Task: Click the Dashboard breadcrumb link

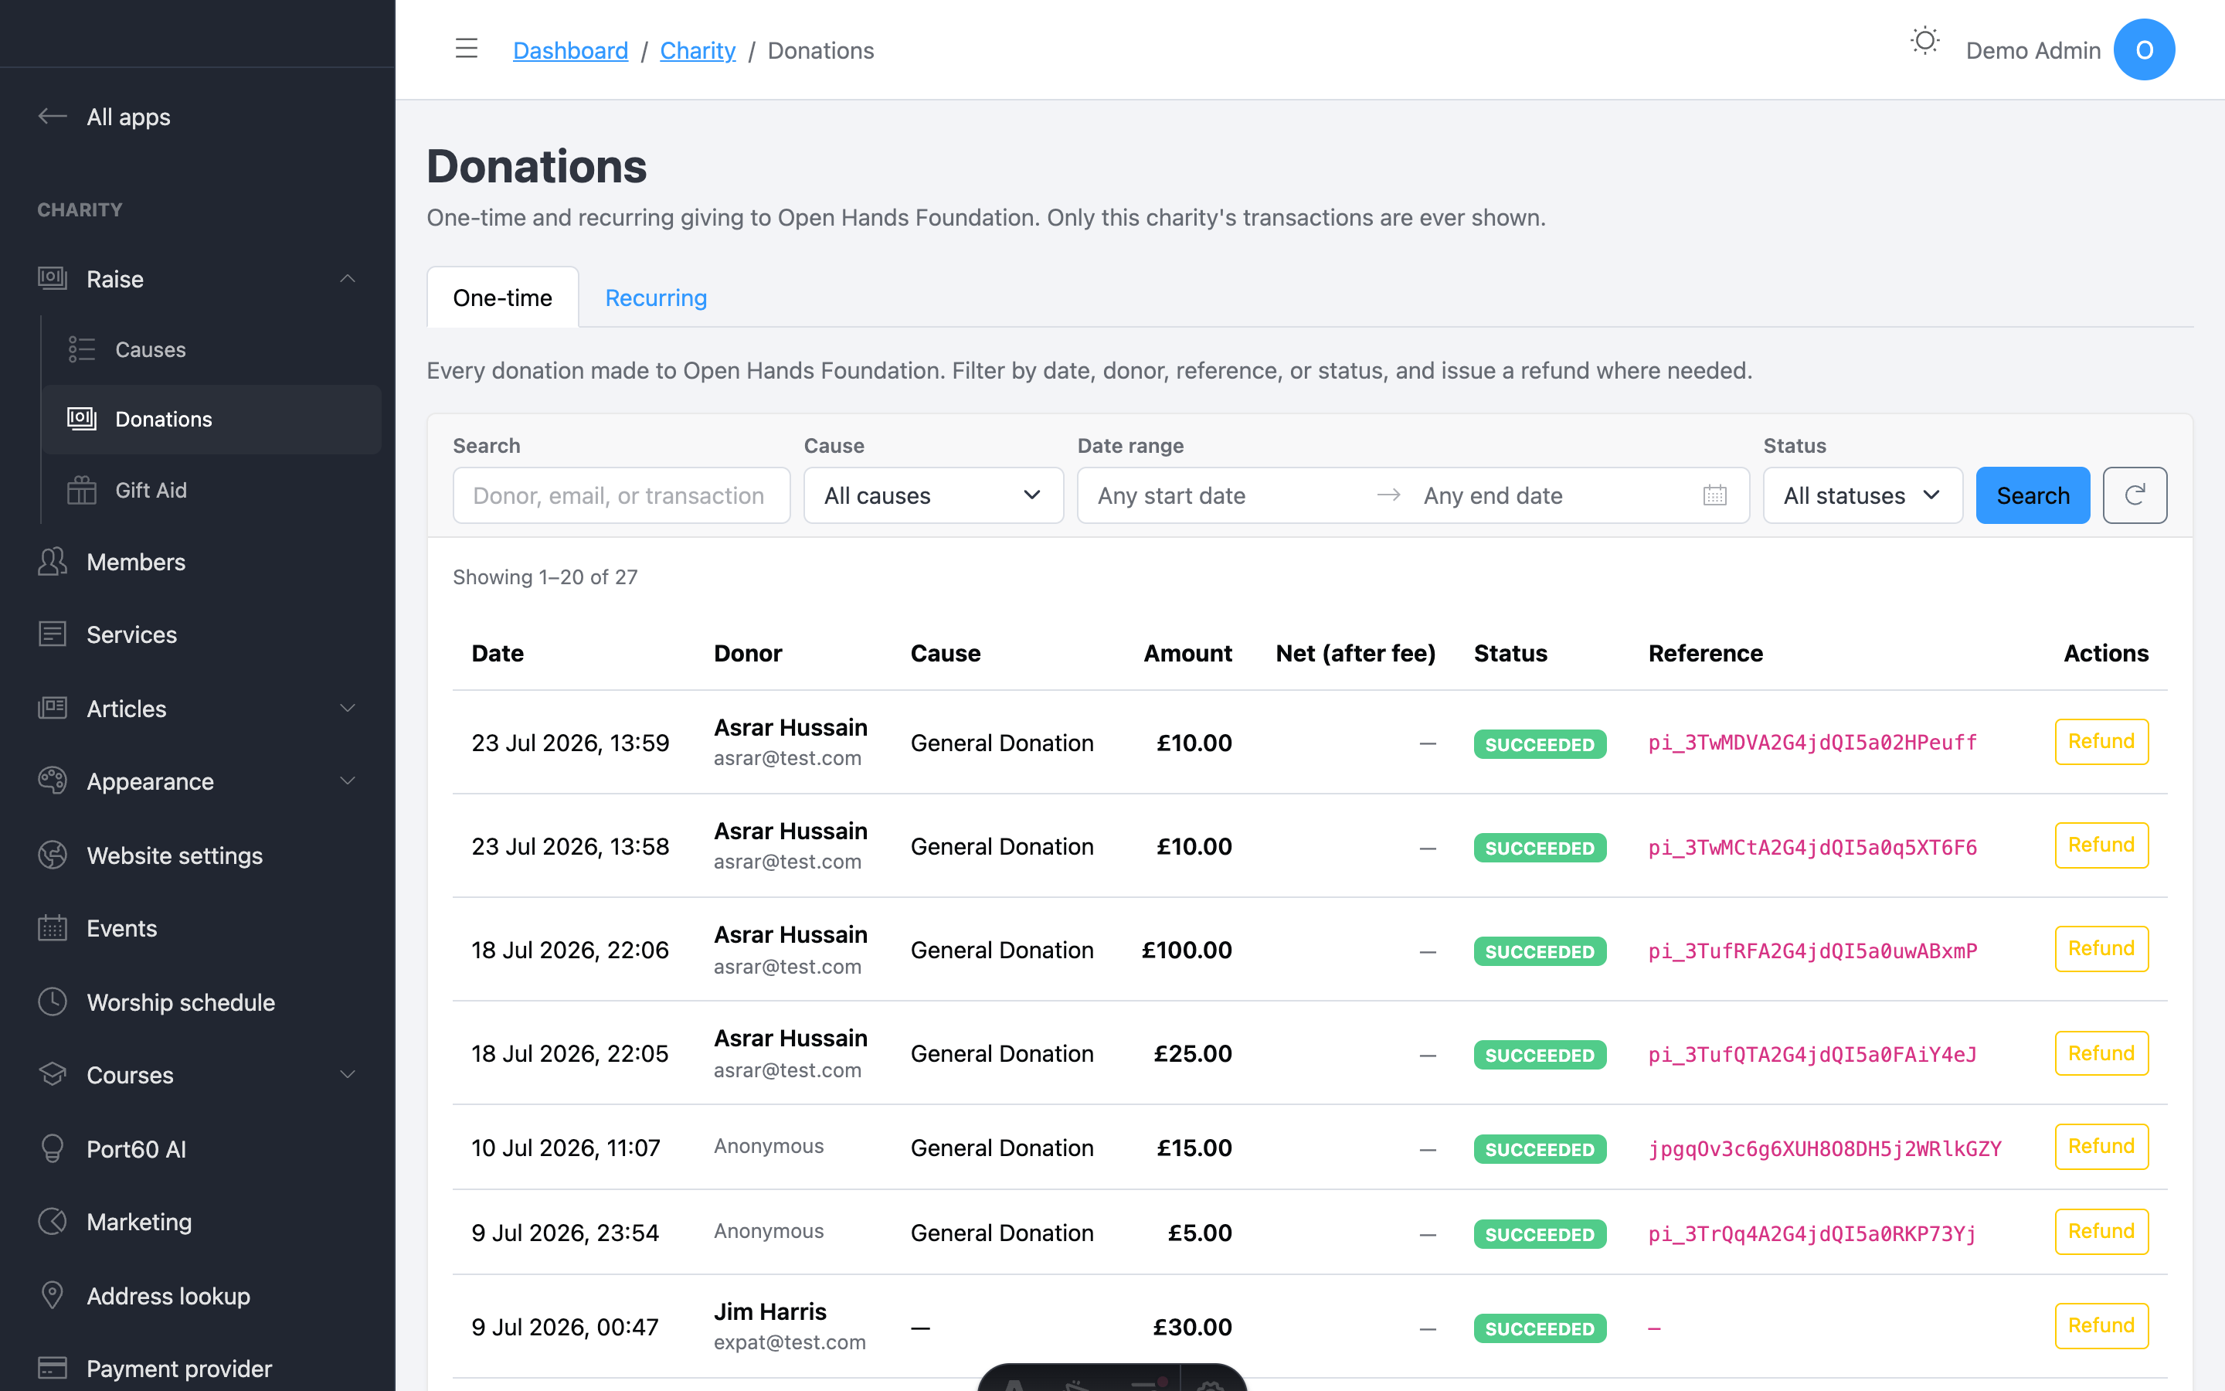Action: 570,49
